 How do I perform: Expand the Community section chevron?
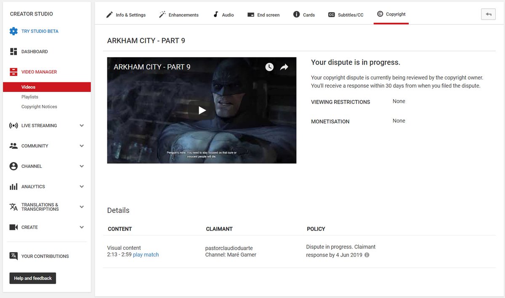pos(82,146)
